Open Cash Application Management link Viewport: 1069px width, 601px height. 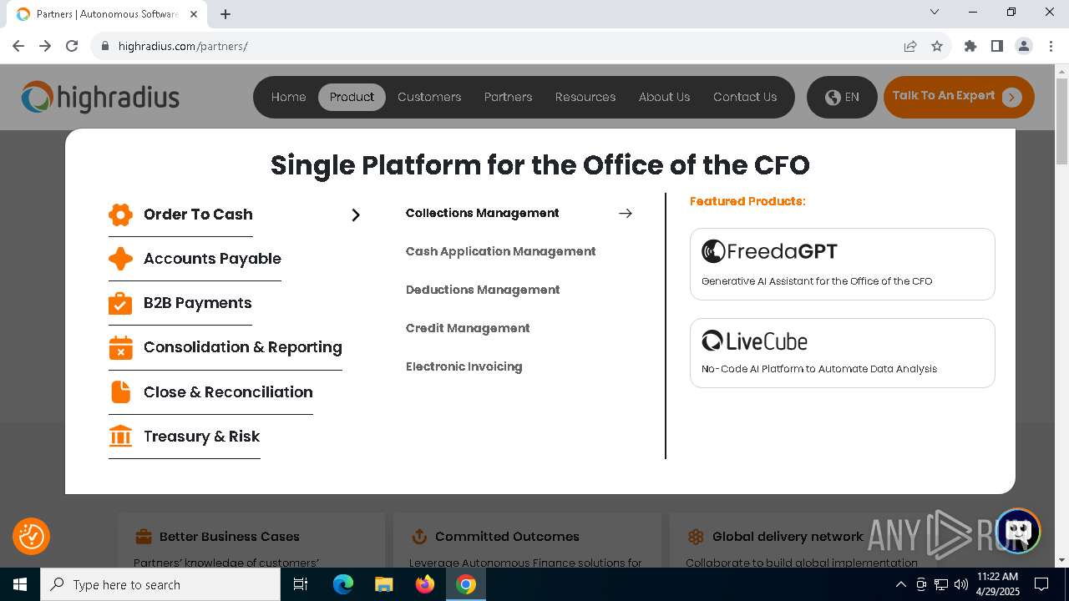click(x=500, y=251)
